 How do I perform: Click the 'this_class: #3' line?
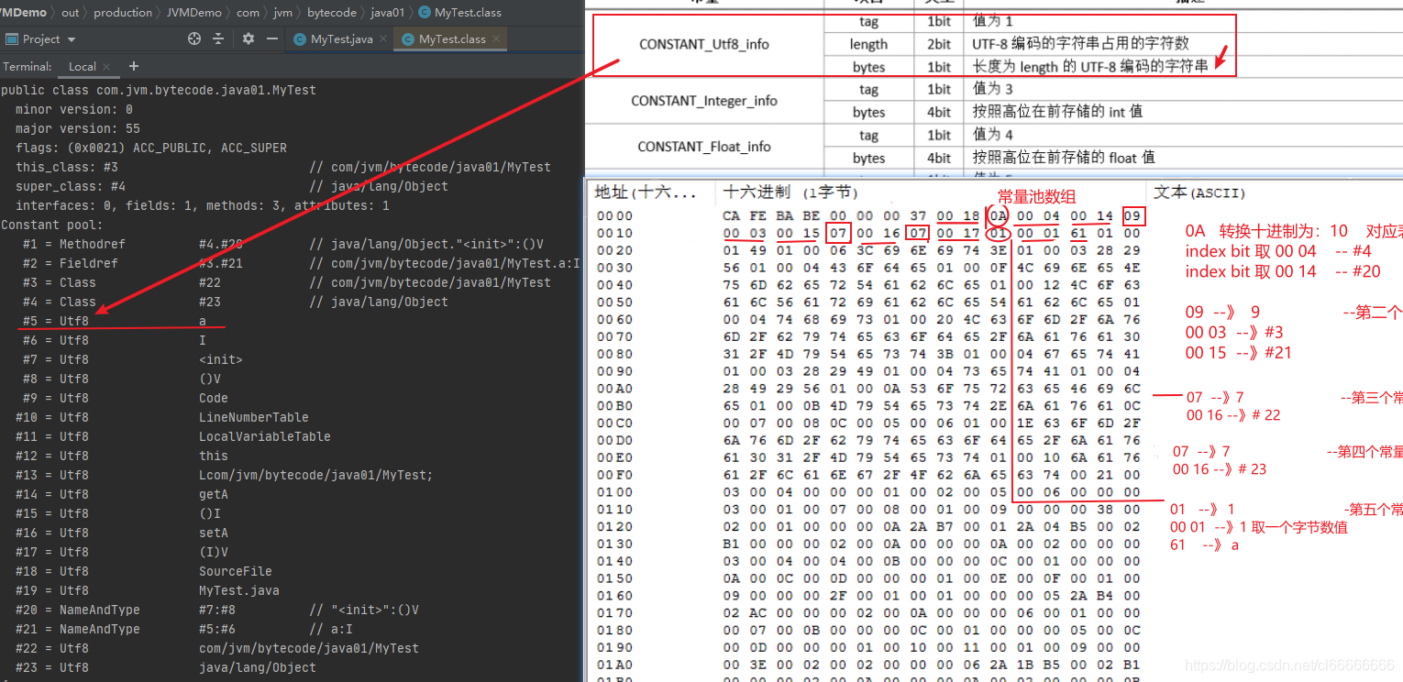[x=282, y=167]
